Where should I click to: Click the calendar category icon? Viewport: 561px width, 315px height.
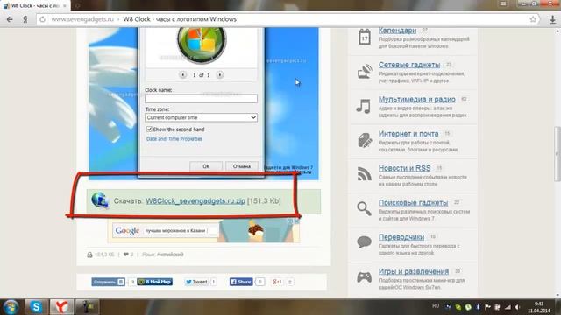pyautogui.click(x=365, y=37)
